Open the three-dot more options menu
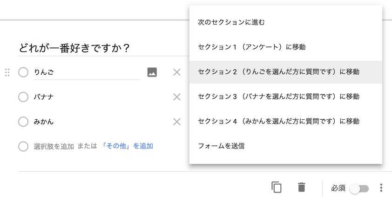Screen dimensions: 392x200 [x=381, y=188]
